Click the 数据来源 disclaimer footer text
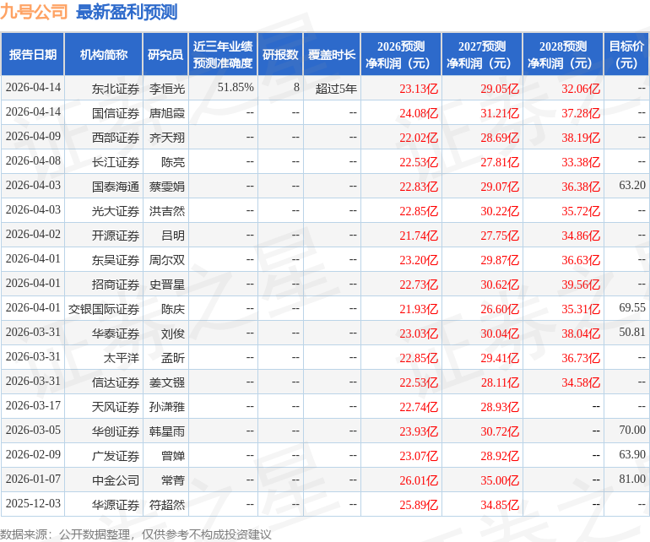Screen dimensions: 650x542 click(136, 534)
